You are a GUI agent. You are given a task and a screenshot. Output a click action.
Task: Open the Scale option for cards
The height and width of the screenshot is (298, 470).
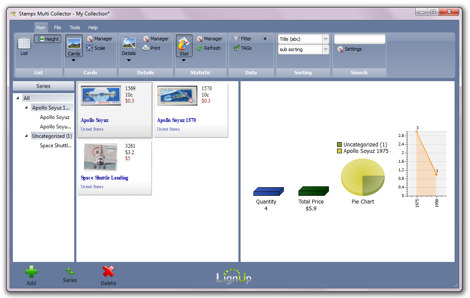(96, 48)
